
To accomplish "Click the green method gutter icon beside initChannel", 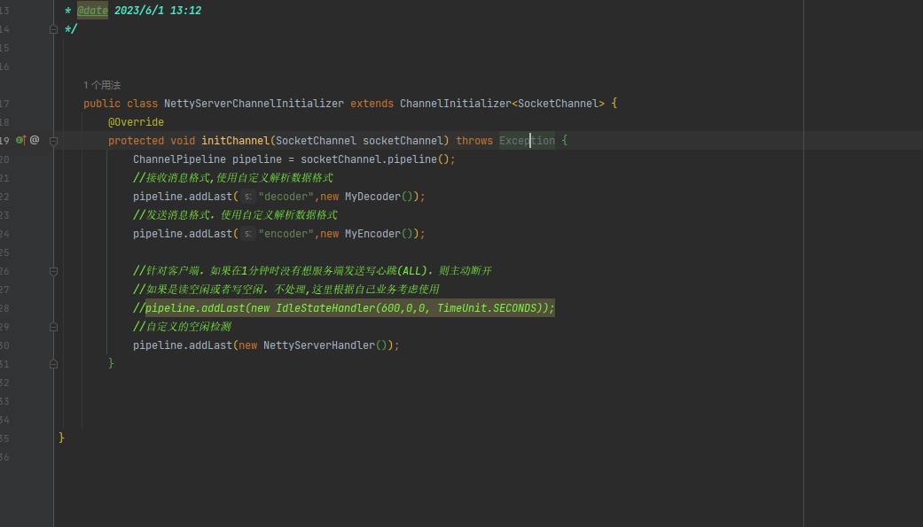I will (20, 139).
